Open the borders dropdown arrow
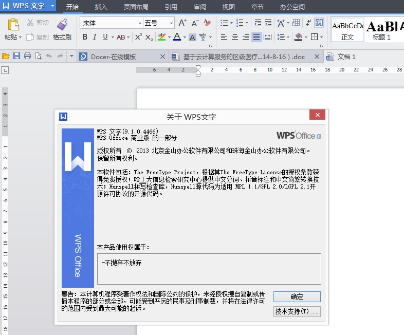Screen dimensions: 404x335 coord(322,38)
